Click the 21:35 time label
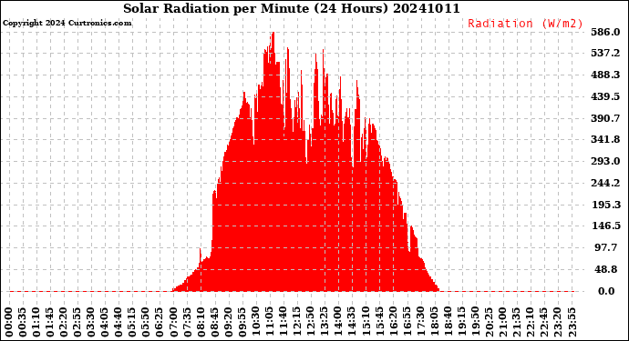The image size is (629, 341). 517,322
